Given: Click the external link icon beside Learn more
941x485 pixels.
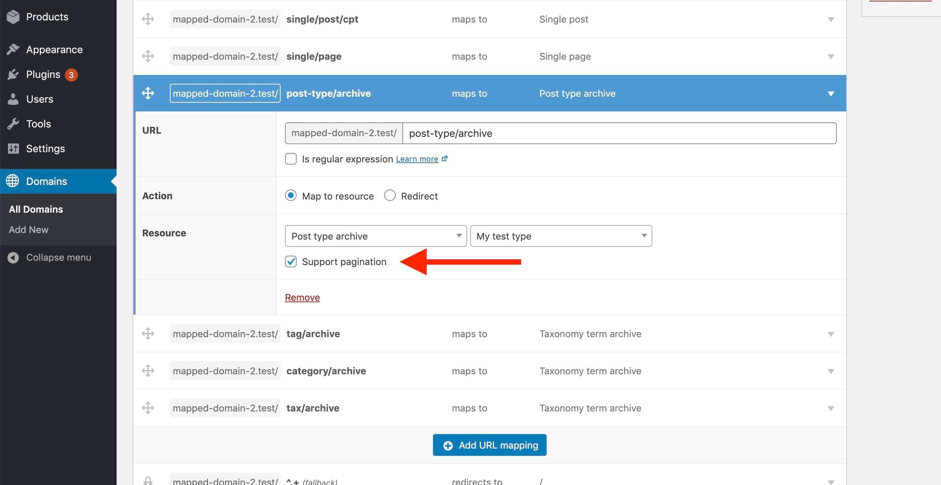Looking at the screenshot, I should coord(444,159).
